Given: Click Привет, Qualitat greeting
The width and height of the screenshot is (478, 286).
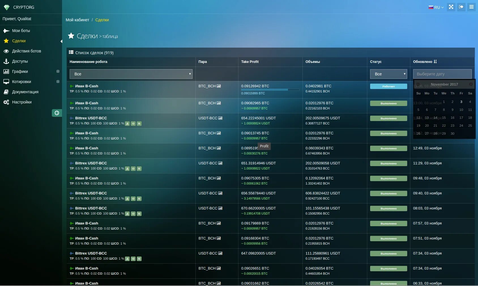Looking at the screenshot, I should [x=17, y=19].
